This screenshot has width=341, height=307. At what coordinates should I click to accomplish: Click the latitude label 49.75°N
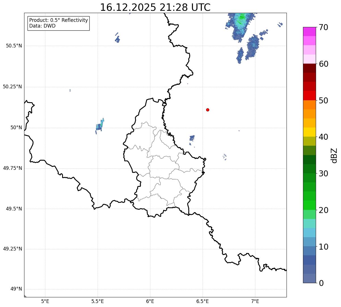[12, 168]
